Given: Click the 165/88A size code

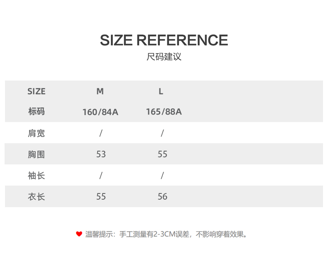Looking at the screenshot, I should [x=164, y=112].
